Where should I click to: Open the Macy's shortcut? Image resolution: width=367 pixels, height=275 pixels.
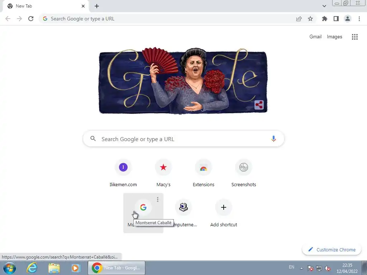pos(163,173)
